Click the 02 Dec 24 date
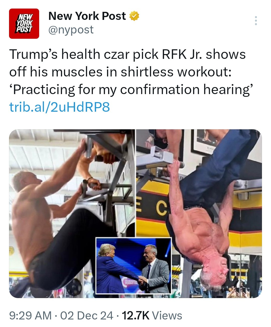The height and width of the screenshot is (327, 271). 87,315
